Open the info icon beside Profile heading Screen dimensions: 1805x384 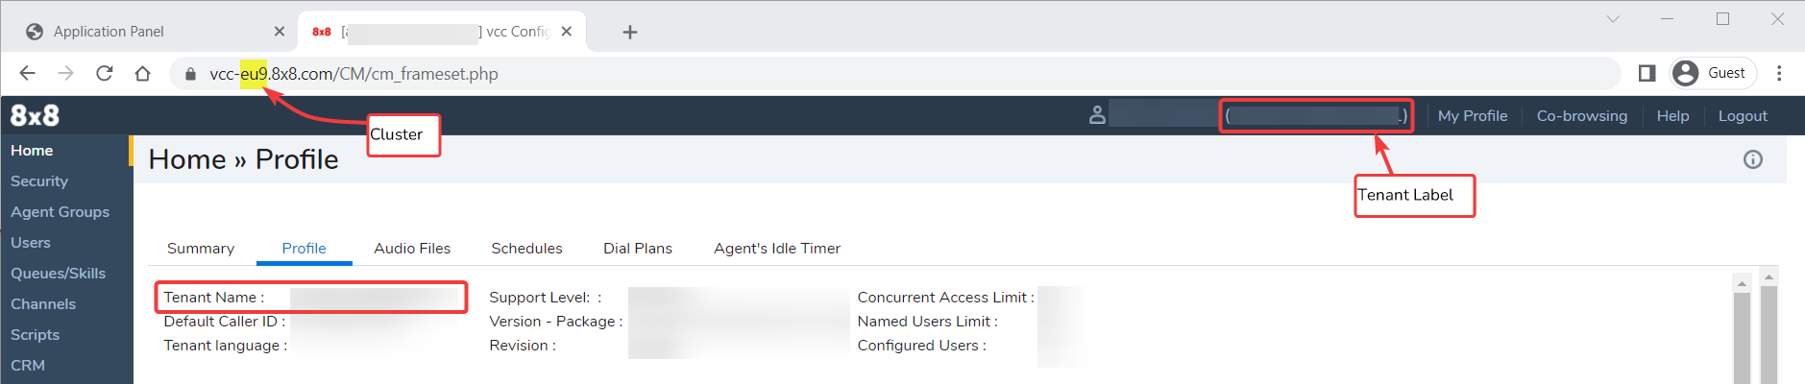pyautogui.click(x=1753, y=159)
